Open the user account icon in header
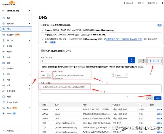This screenshot has height=134, width=164. click(x=162, y=3)
